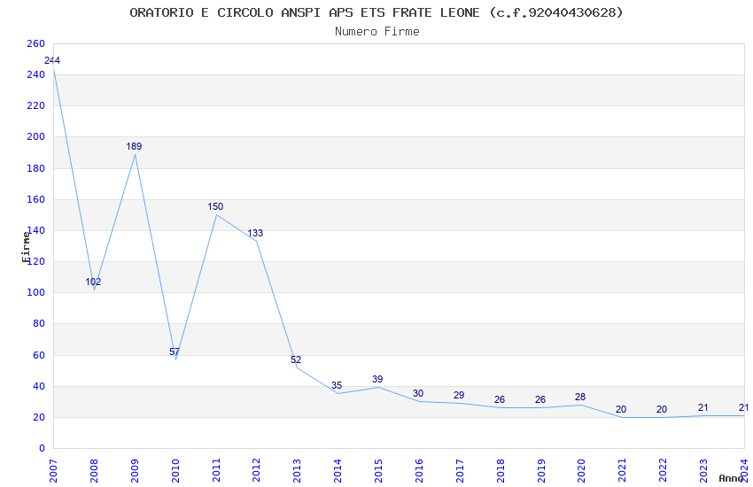Click data label 20 above year 2021
Image resolution: width=753 pixels, height=487 pixels.
click(x=621, y=410)
